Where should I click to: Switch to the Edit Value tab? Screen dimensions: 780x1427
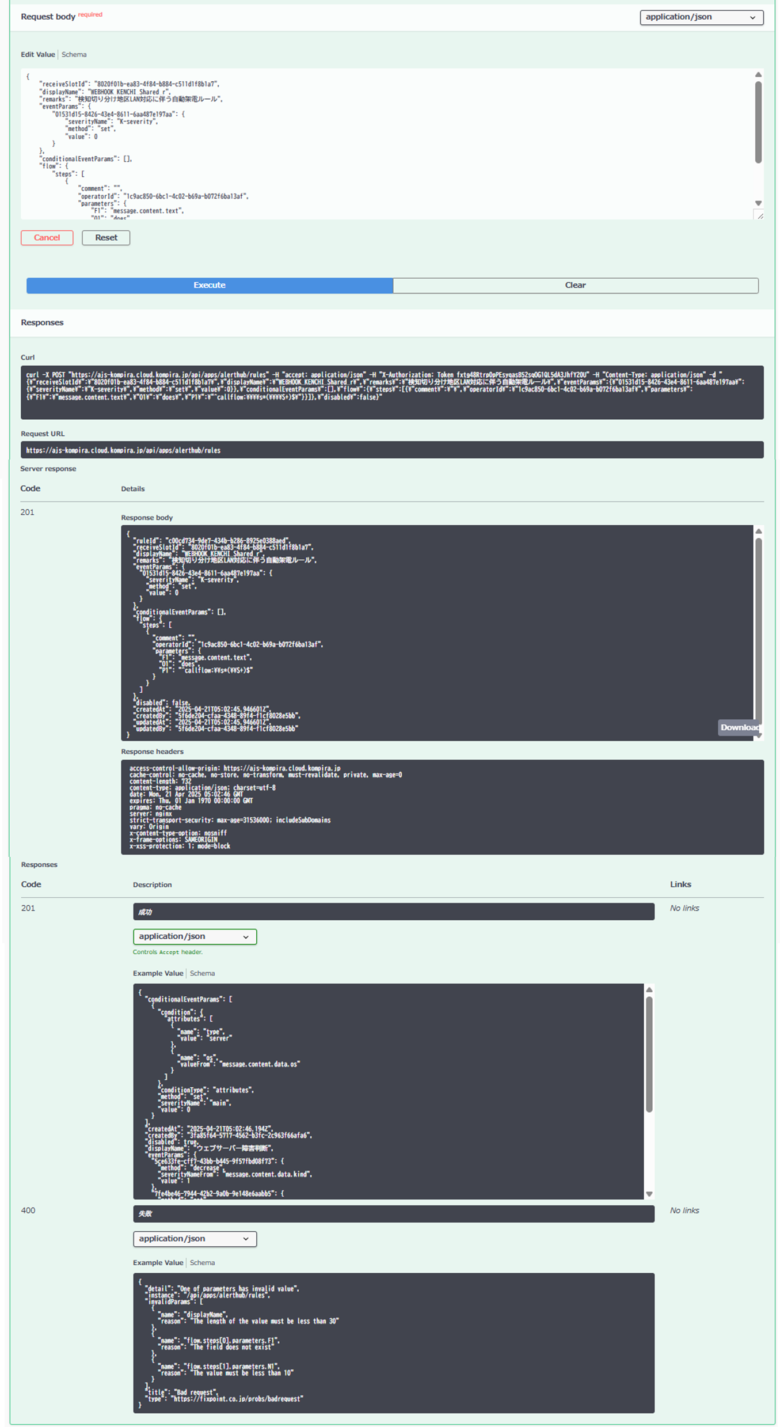tap(38, 55)
